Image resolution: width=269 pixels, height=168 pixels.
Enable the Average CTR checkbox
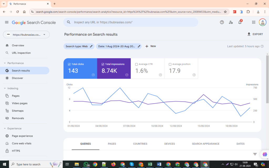[x=136, y=64]
